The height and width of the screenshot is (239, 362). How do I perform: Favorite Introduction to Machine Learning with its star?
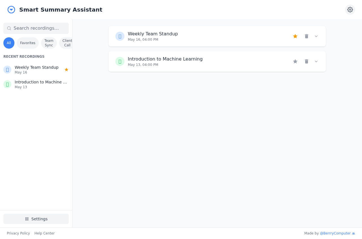[295, 61]
